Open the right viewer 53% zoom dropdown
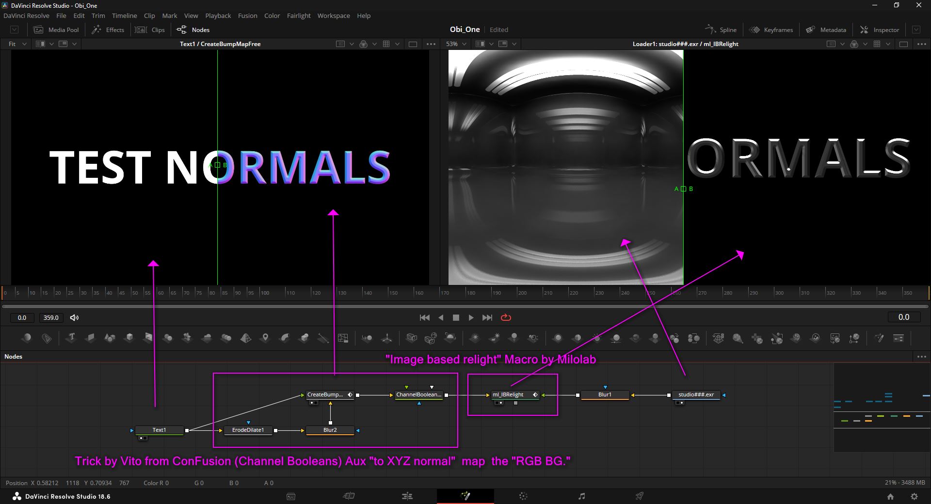 tap(456, 44)
